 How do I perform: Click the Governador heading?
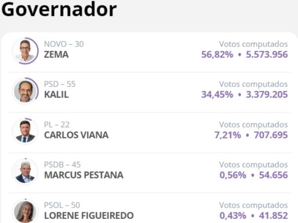coord(59,10)
